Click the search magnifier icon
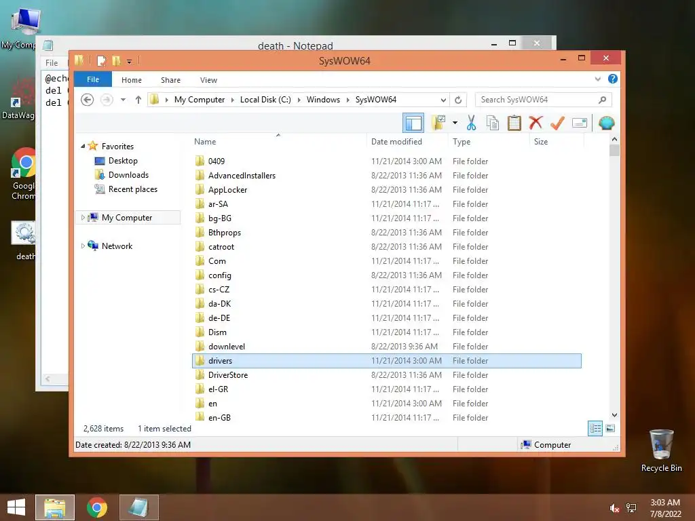Screen dimensions: 695x521 tap(602, 100)
